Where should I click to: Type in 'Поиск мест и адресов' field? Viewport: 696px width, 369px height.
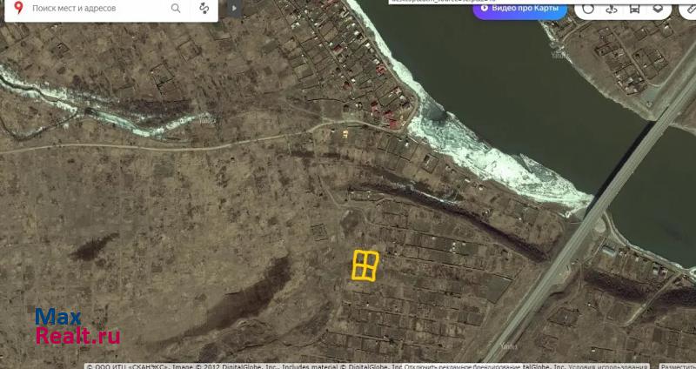click(97, 9)
